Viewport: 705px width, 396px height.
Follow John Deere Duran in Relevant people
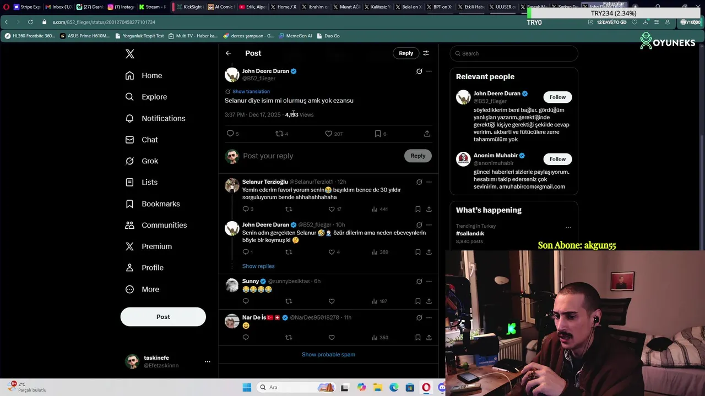pyautogui.click(x=557, y=97)
